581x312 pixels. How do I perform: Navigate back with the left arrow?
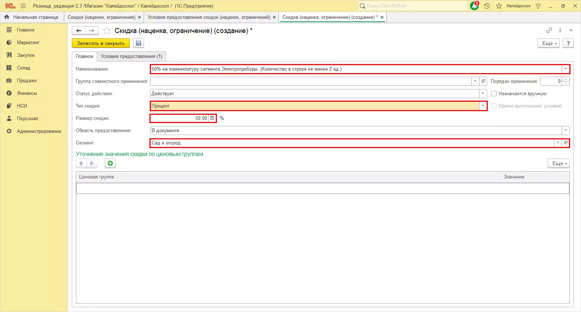tap(79, 31)
